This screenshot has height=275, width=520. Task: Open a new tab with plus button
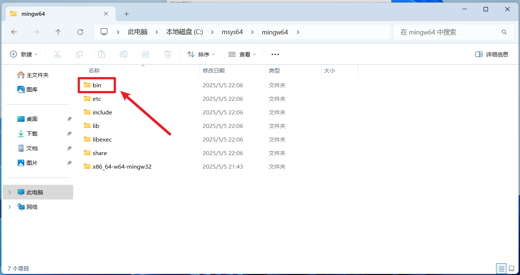coord(127,14)
